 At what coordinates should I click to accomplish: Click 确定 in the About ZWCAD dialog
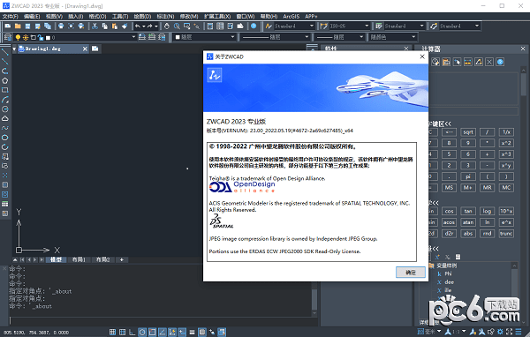pos(411,273)
